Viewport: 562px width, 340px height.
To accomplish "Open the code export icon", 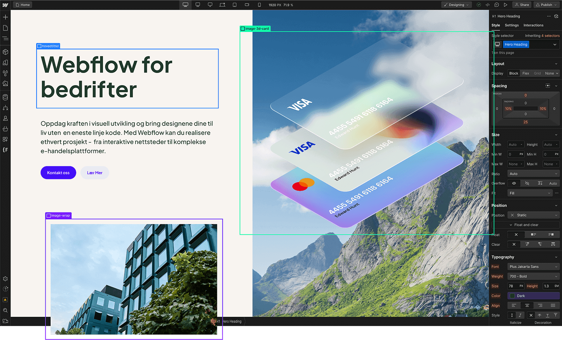I will click(x=488, y=5).
